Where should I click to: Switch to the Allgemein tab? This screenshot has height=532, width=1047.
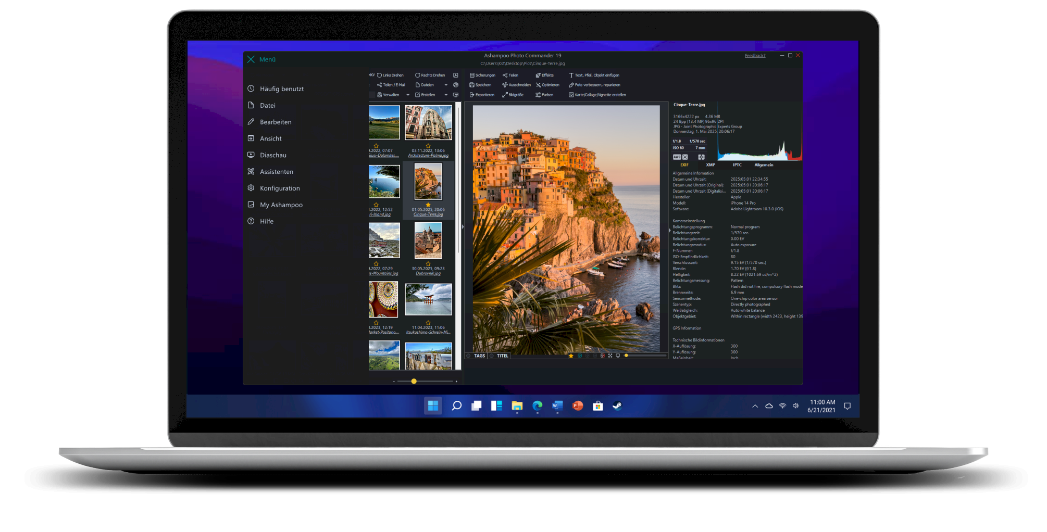pyautogui.click(x=764, y=165)
